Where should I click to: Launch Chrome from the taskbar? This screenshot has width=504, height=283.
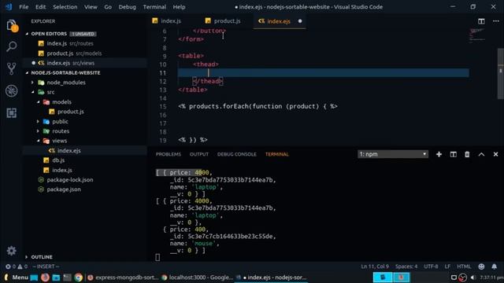click(x=78, y=277)
